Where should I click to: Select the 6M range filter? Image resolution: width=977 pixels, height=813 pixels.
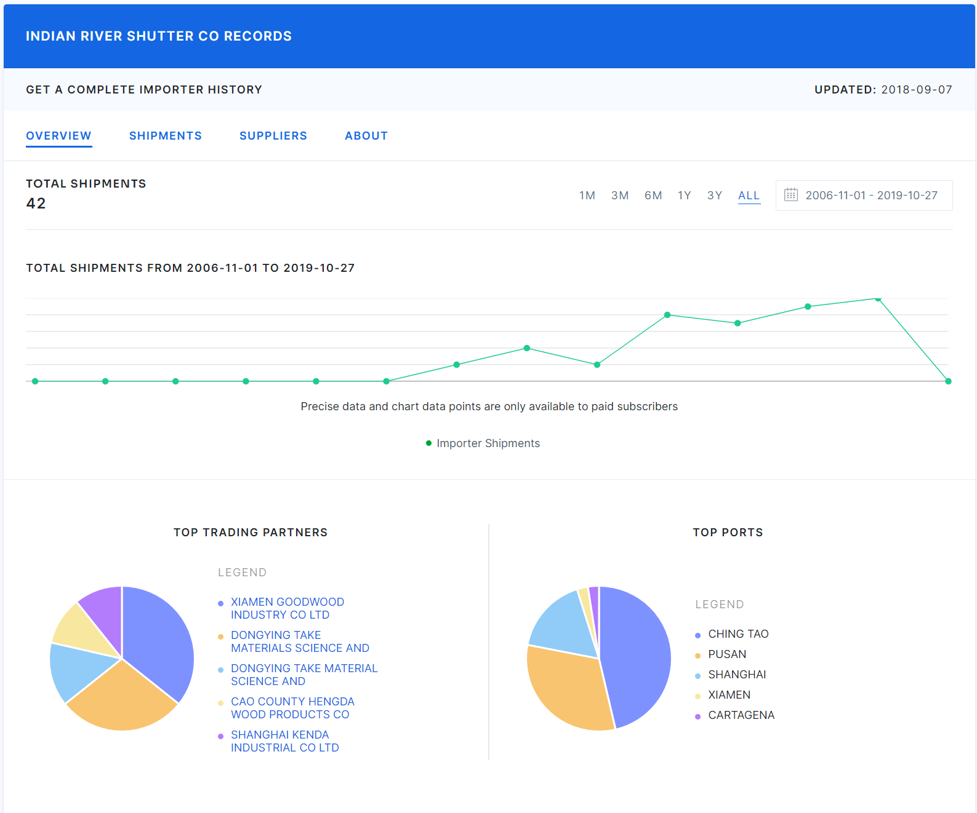pyautogui.click(x=653, y=196)
